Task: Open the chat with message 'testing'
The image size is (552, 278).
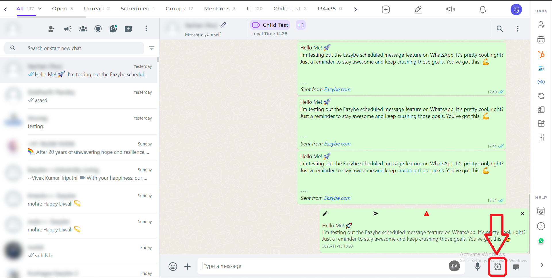Action: (x=79, y=122)
